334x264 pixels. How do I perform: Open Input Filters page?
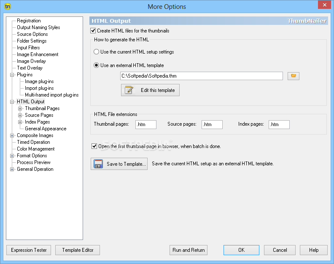[x=28, y=48]
